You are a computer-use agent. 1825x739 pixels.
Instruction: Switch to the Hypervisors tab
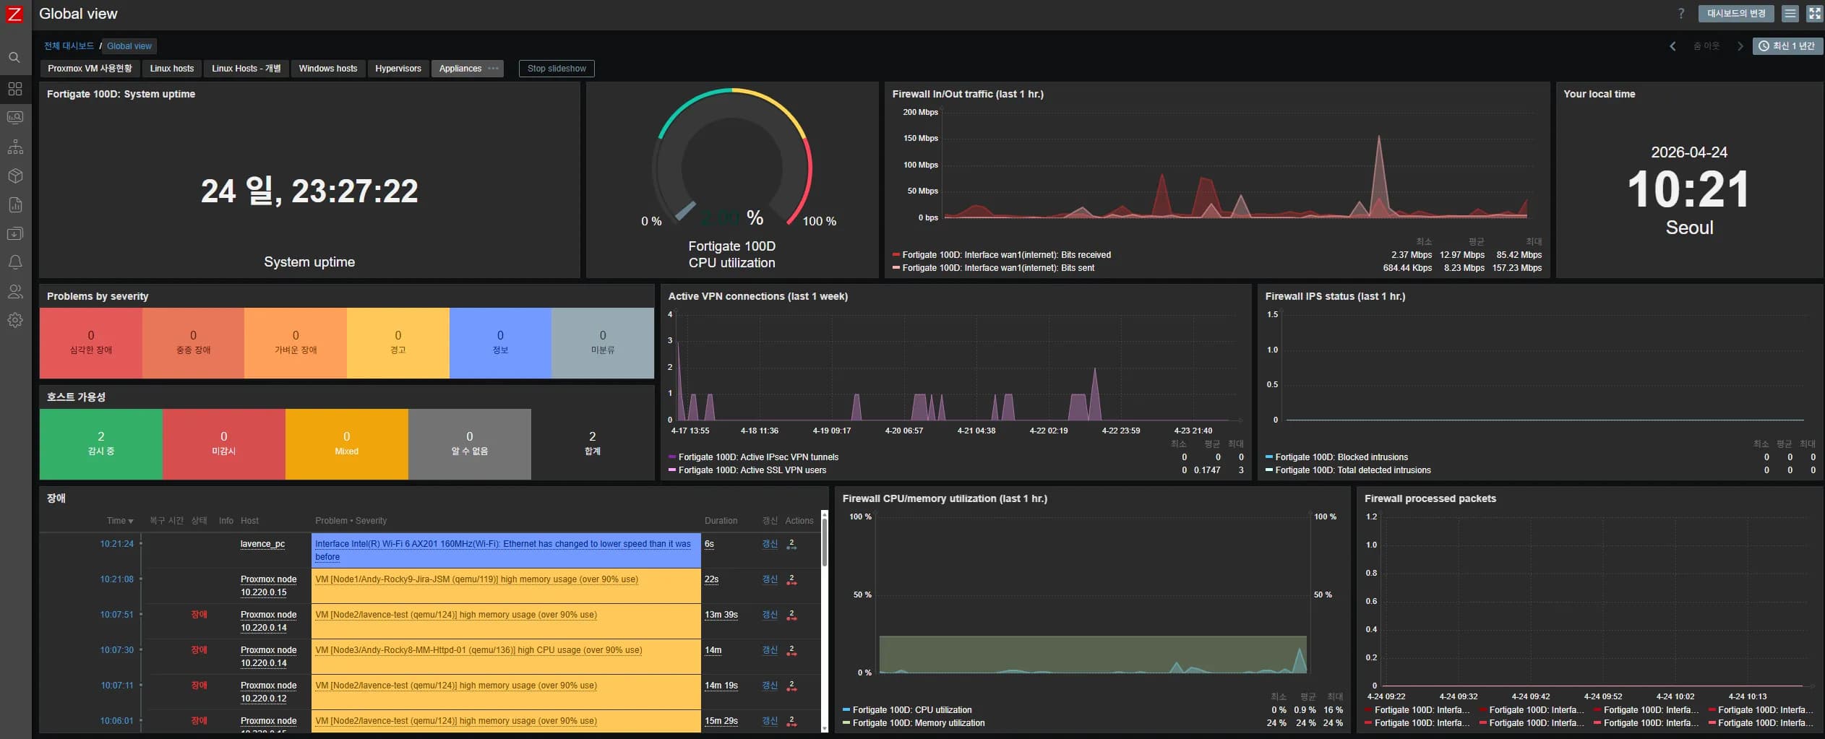398,69
